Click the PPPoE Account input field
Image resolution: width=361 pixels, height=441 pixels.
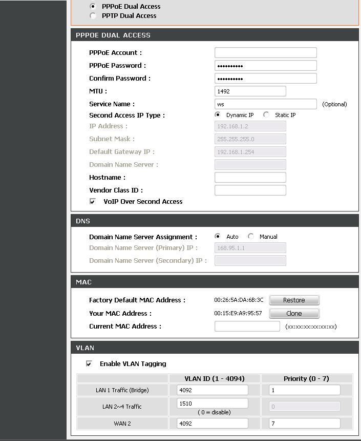tap(265, 53)
